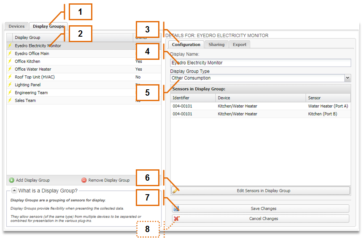Select Roof Top Unit (HVAC) row
The height and width of the screenshot is (238, 364).
click(x=84, y=77)
